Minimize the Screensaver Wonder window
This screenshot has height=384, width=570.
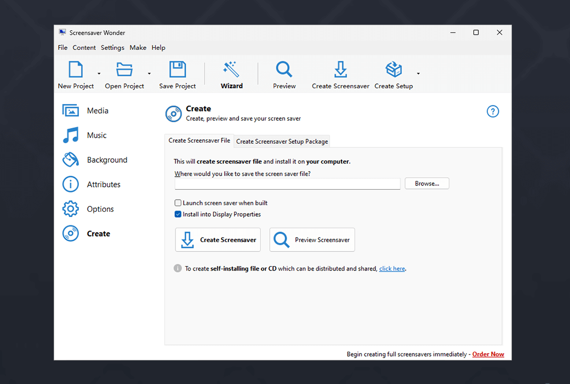click(x=453, y=32)
